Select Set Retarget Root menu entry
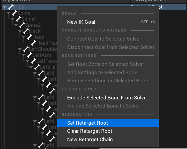 (x=108, y=123)
